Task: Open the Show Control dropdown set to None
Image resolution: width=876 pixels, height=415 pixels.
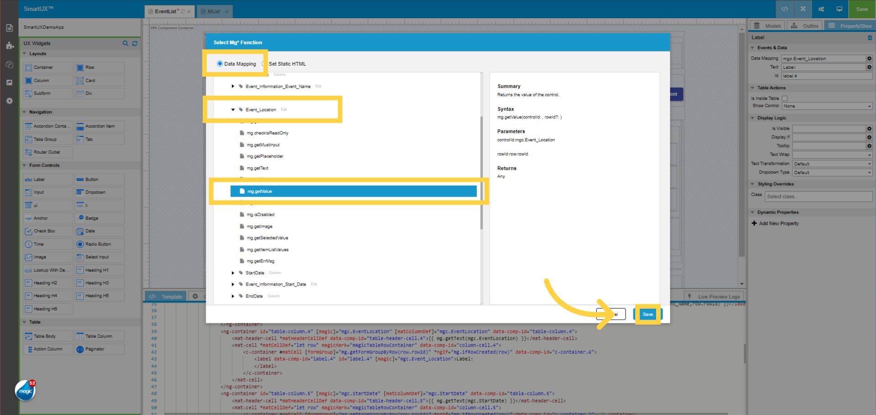Action: (x=827, y=105)
